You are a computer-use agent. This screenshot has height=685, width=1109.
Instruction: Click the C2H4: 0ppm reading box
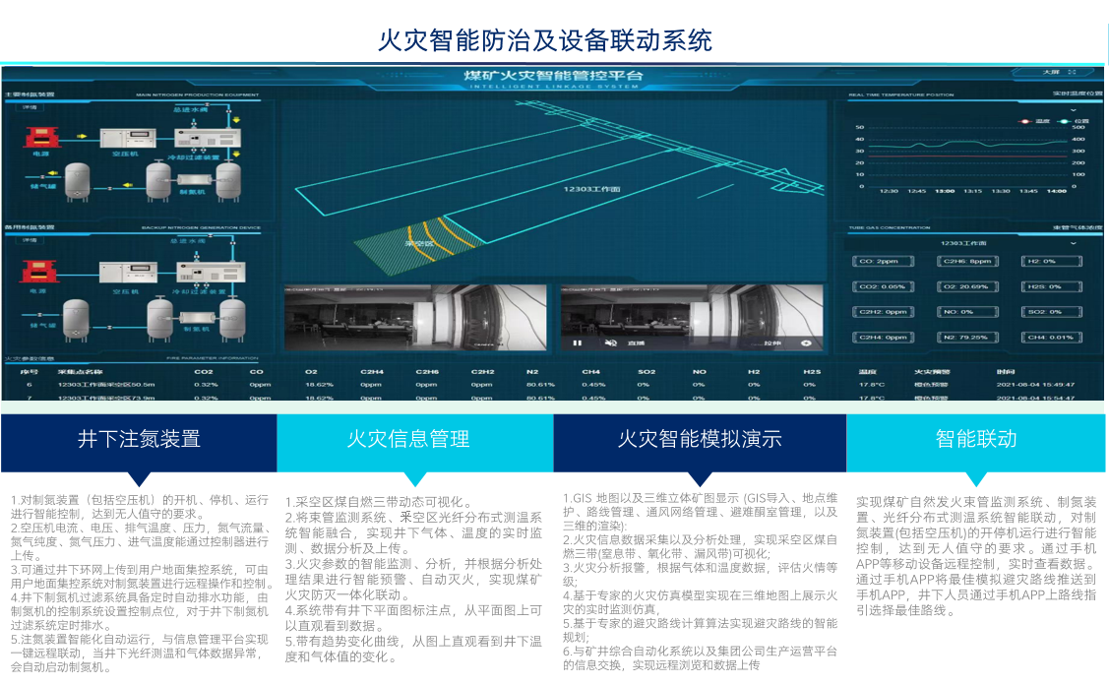[883, 338]
